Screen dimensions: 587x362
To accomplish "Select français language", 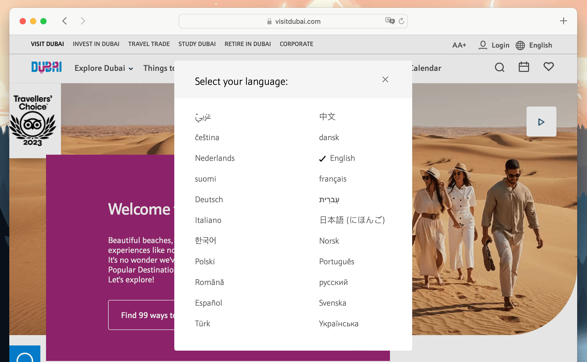I will pos(333,179).
